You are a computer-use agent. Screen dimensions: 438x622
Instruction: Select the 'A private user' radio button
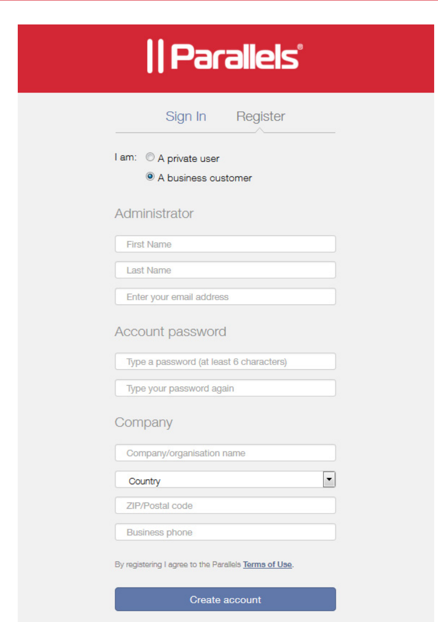click(x=150, y=157)
